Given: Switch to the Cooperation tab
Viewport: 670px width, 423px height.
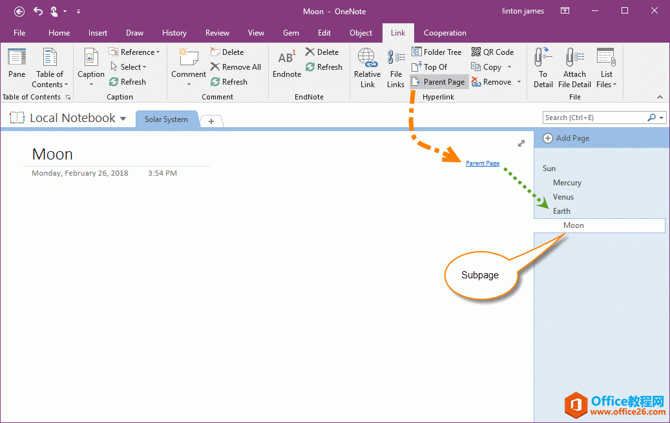Looking at the screenshot, I should (445, 33).
